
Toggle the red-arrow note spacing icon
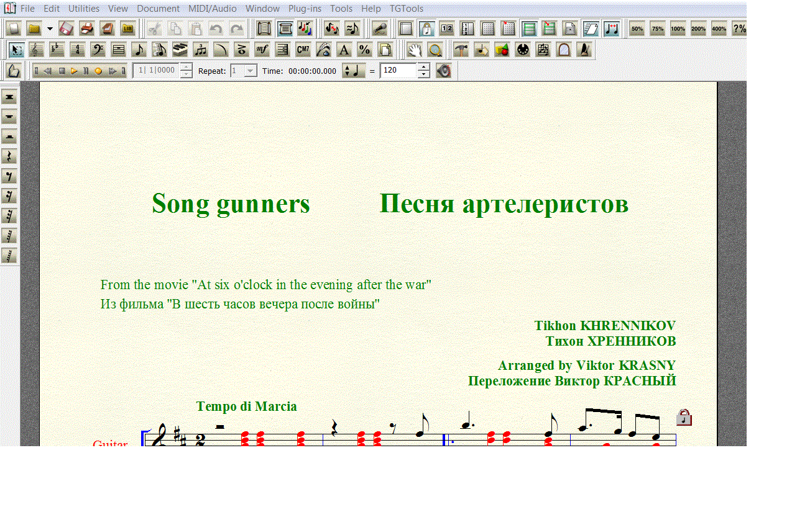tap(611, 29)
